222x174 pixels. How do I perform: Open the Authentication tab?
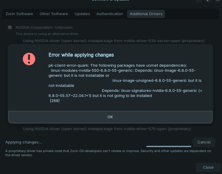[x=110, y=14]
